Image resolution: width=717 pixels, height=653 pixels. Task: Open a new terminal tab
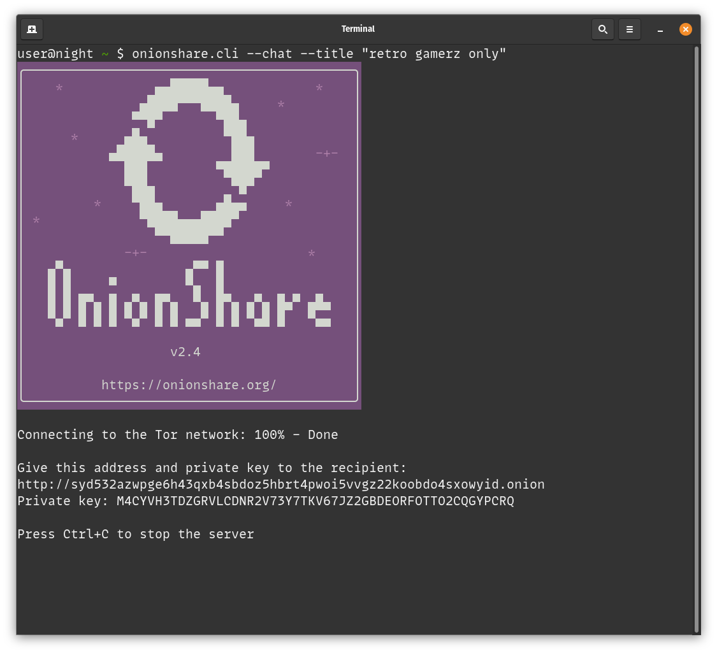coord(32,29)
